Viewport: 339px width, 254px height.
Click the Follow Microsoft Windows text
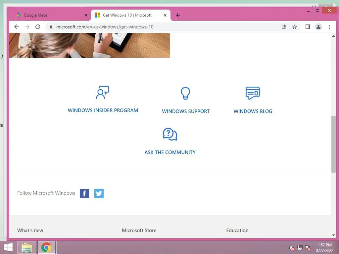[46, 193]
